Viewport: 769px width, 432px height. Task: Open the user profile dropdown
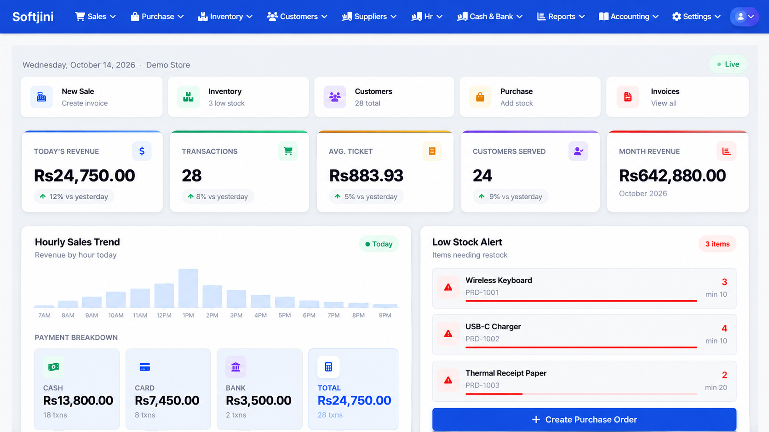[x=744, y=17]
